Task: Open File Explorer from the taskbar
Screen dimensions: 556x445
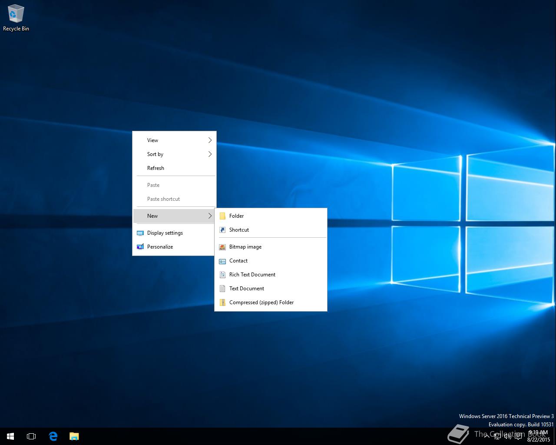Action: [x=74, y=436]
